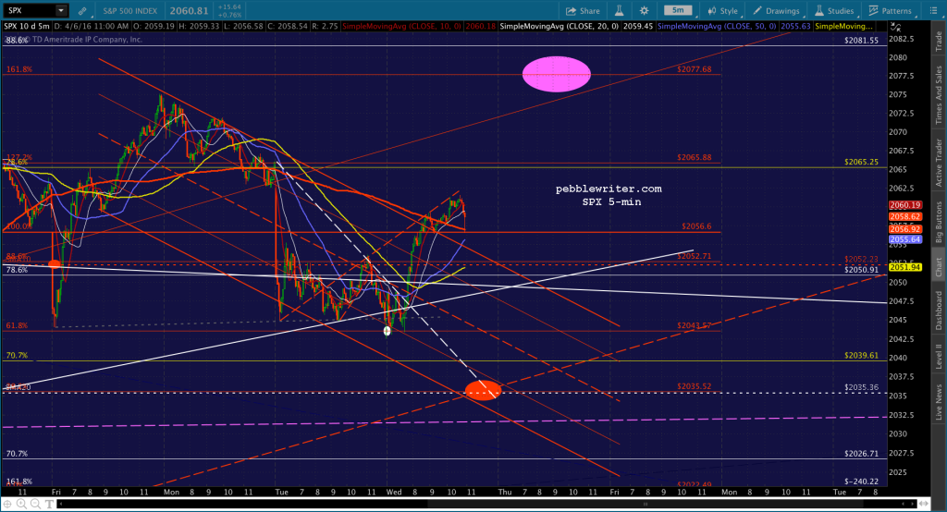The height and width of the screenshot is (512, 947).
Task: Click the zoom in magnifier icon
Action: pos(21,504)
